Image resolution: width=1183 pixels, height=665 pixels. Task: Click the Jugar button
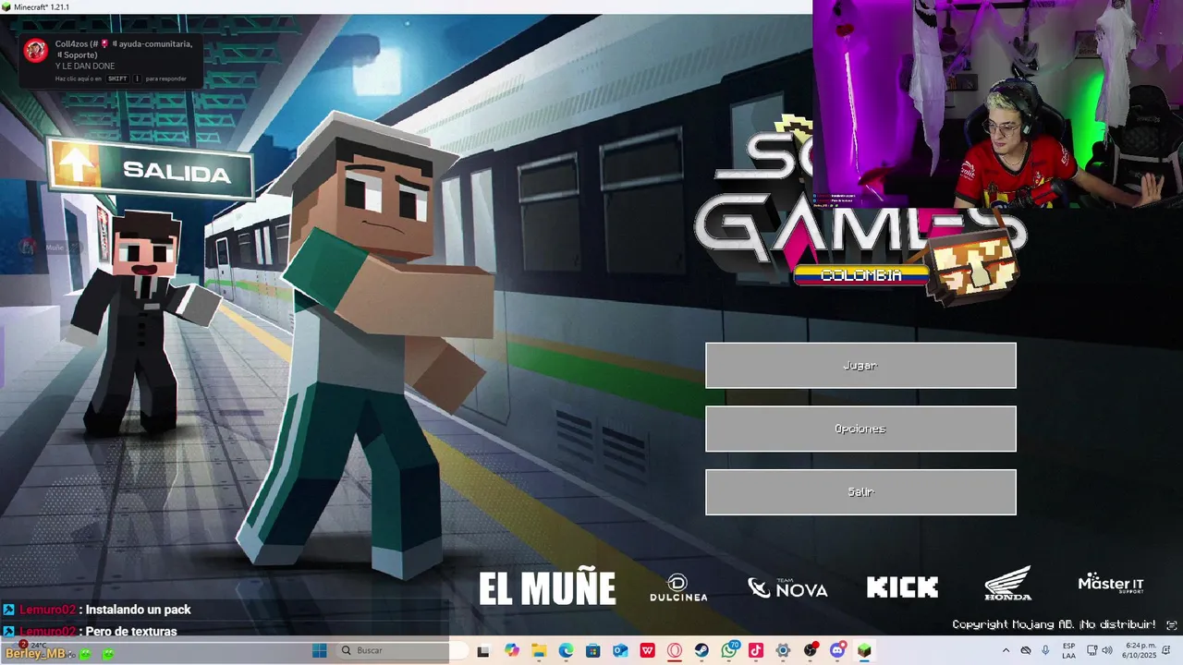coord(860,366)
